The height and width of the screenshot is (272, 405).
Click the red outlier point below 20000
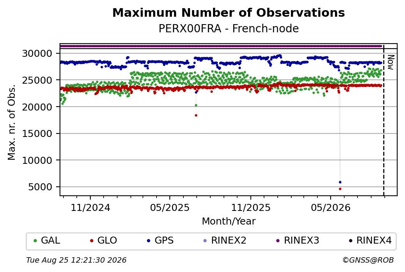pyautogui.click(x=196, y=115)
